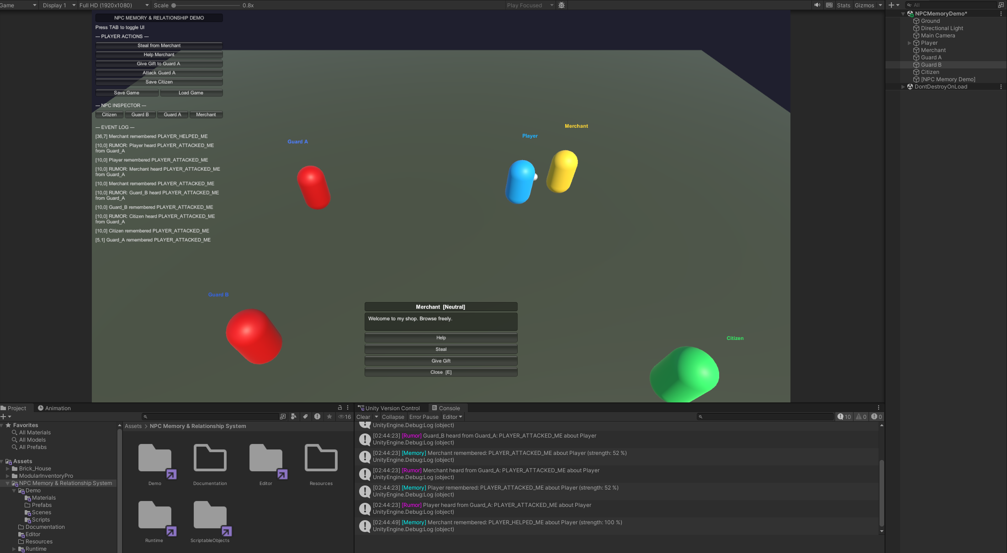This screenshot has width=1007, height=553.
Task: Open DontDestroyOnLoad options menu
Action: [x=1001, y=87]
